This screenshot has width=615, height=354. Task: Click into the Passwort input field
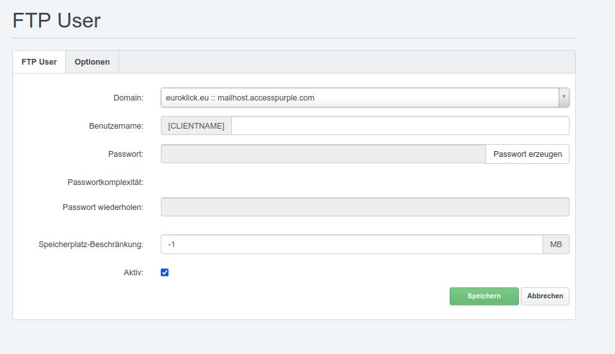[x=323, y=154]
